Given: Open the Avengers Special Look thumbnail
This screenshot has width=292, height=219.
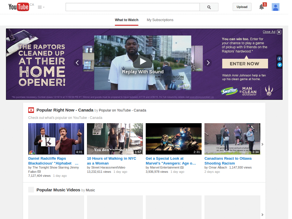Looking at the screenshot, I should pyautogui.click(x=174, y=139).
